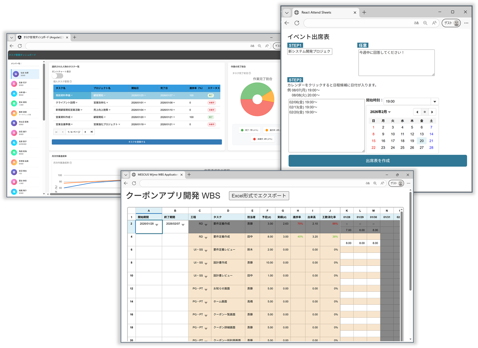Refresh the React Attend Sheets page
Image resolution: width=478 pixels, height=348 pixels.
297,23
